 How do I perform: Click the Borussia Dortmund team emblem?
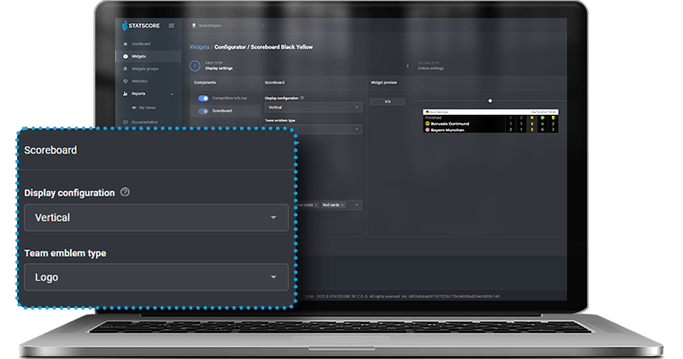click(427, 124)
